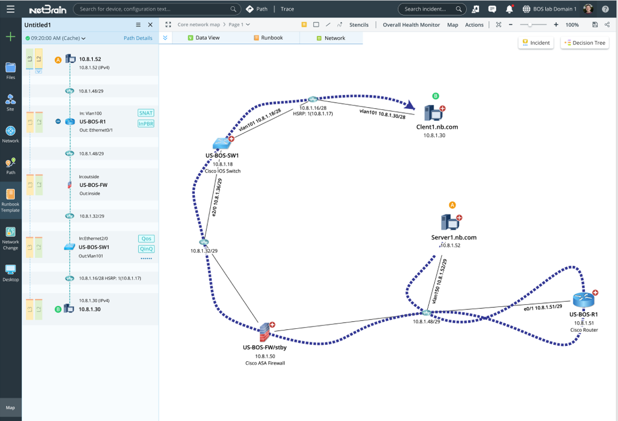Open the Path Details link
The height and width of the screenshot is (421, 618).
[138, 38]
